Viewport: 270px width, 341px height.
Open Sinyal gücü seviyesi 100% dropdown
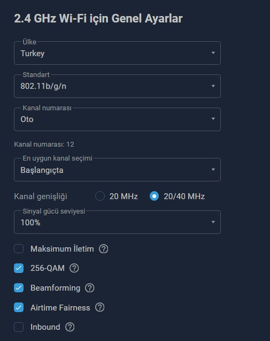tap(118, 222)
